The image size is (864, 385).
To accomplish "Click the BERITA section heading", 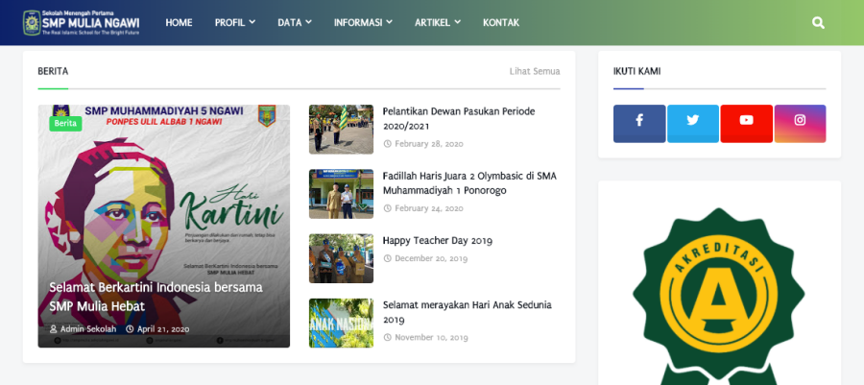I will tap(53, 71).
